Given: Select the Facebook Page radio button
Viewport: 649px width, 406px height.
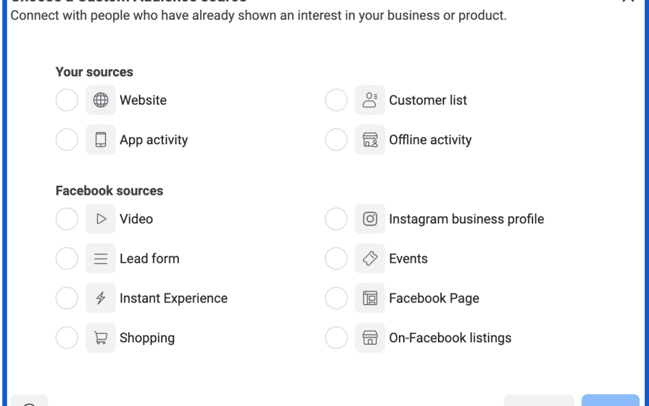Looking at the screenshot, I should (x=336, y=298).
